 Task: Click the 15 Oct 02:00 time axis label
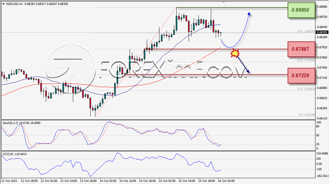tap(167, 181)
